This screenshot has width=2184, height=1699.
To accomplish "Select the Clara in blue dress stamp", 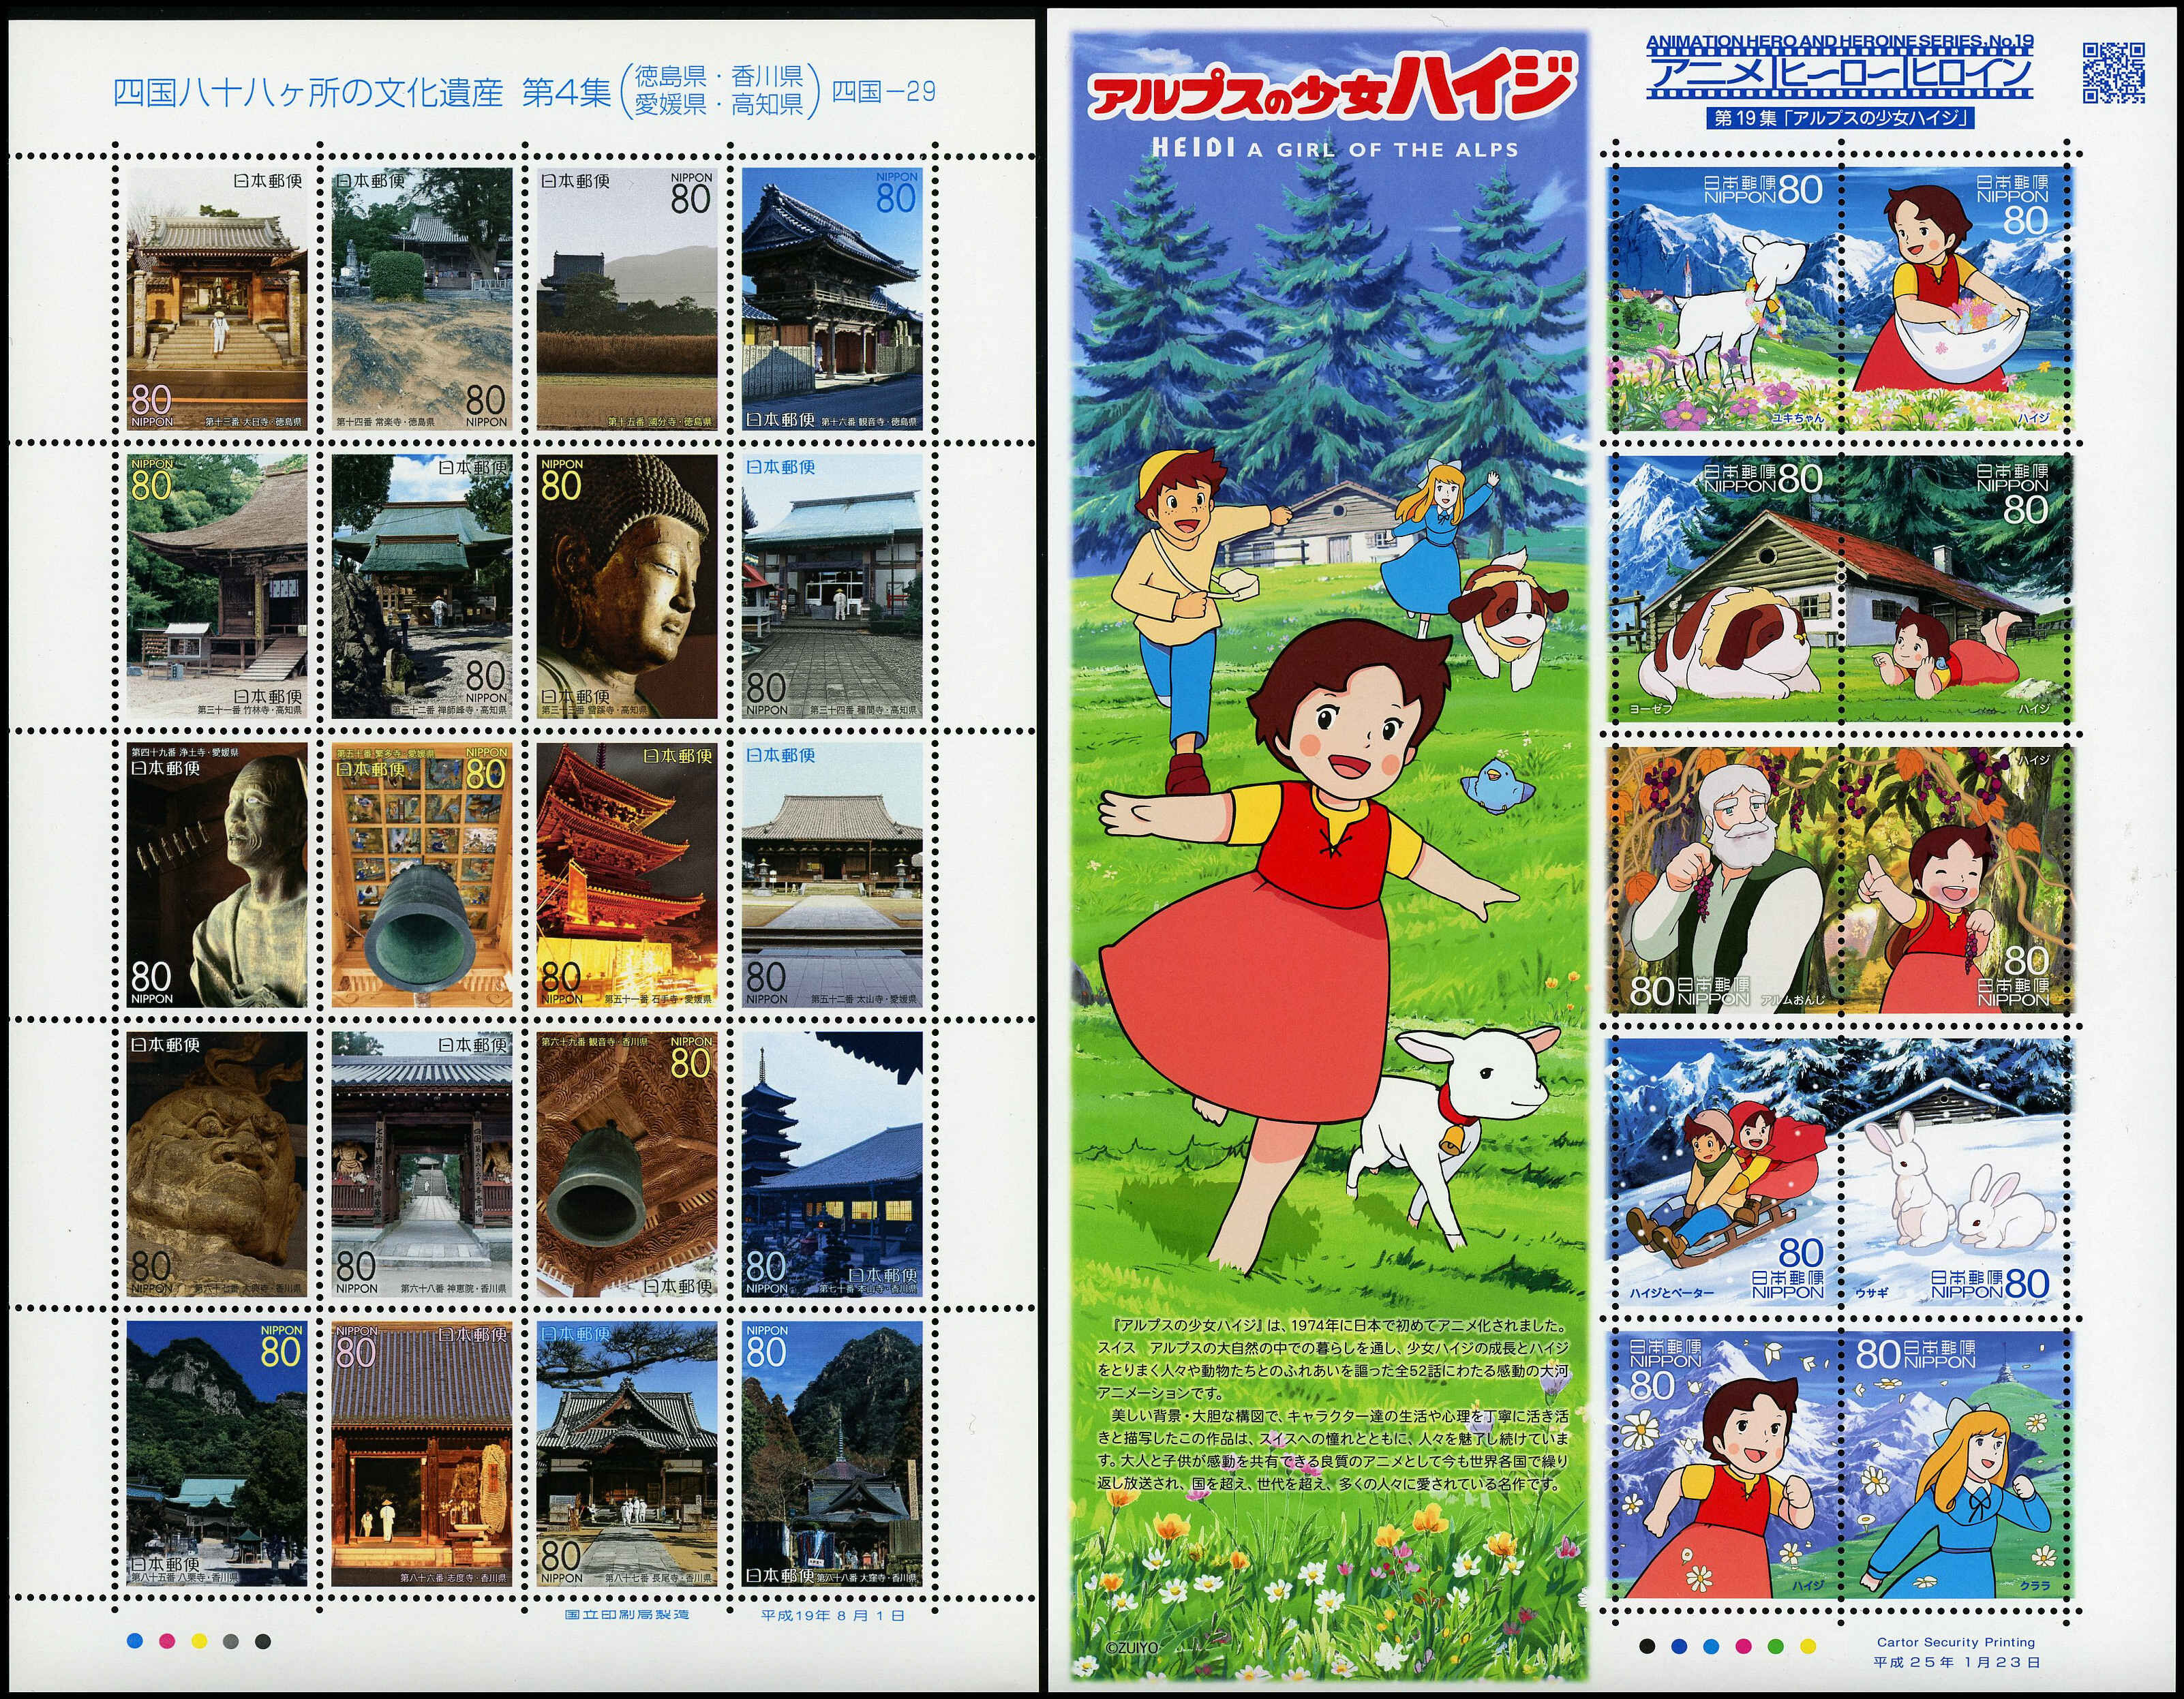I will point(1957,1463).
